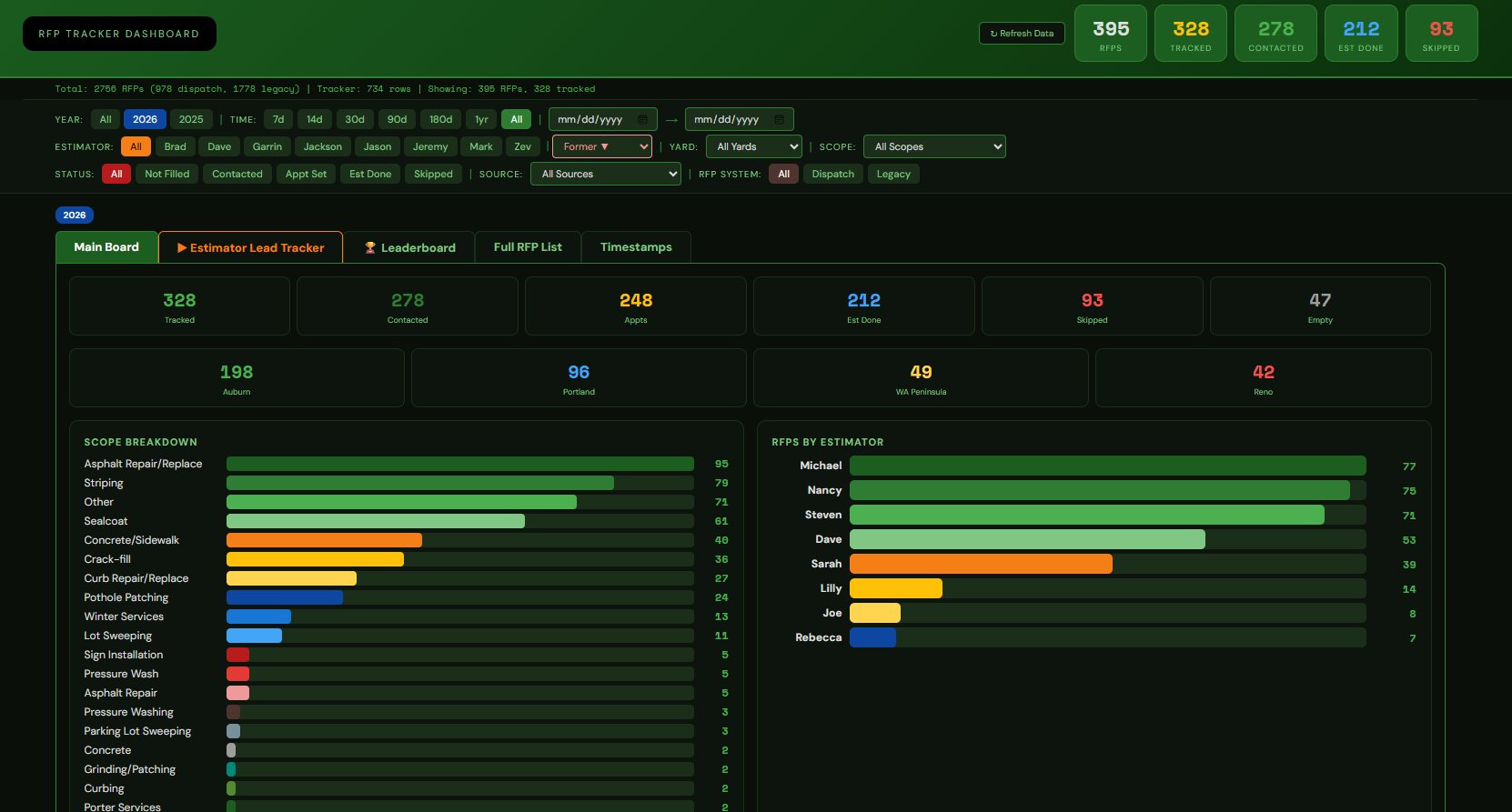Image resolution: width=1512 pixels, height=812 pixels.
Task: Click the end date input field
Action: [x=739, y=119]
